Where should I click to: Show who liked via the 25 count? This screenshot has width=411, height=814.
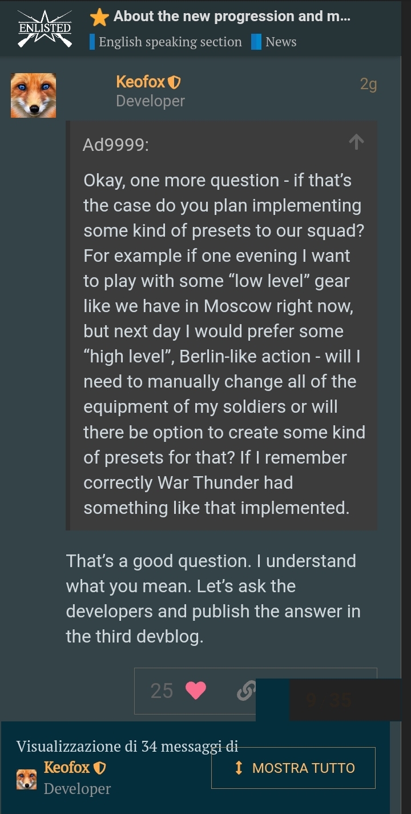(162, 691)
